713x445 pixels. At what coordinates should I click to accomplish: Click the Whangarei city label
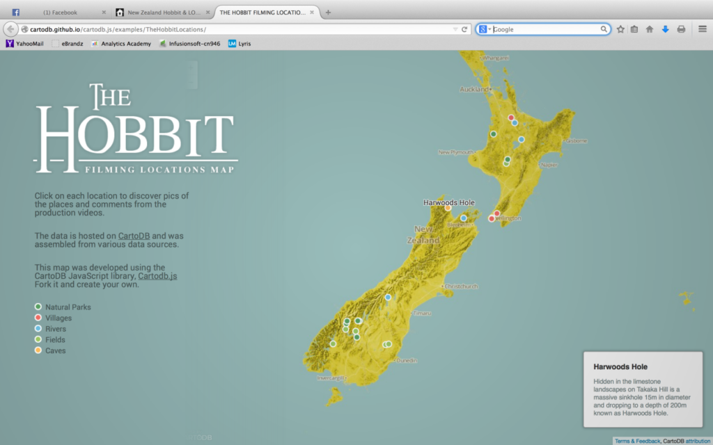click(496, 58)
